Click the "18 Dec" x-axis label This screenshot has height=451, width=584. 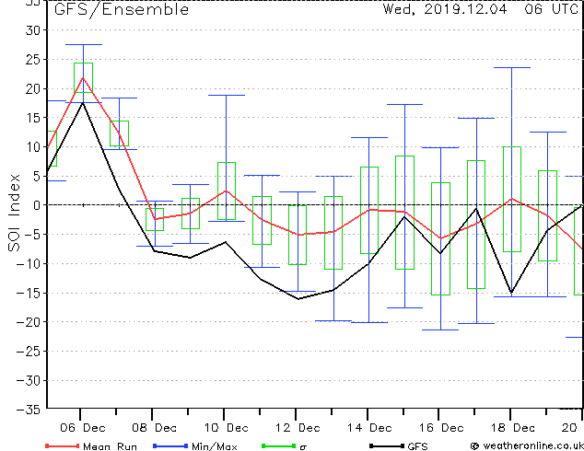513,428
